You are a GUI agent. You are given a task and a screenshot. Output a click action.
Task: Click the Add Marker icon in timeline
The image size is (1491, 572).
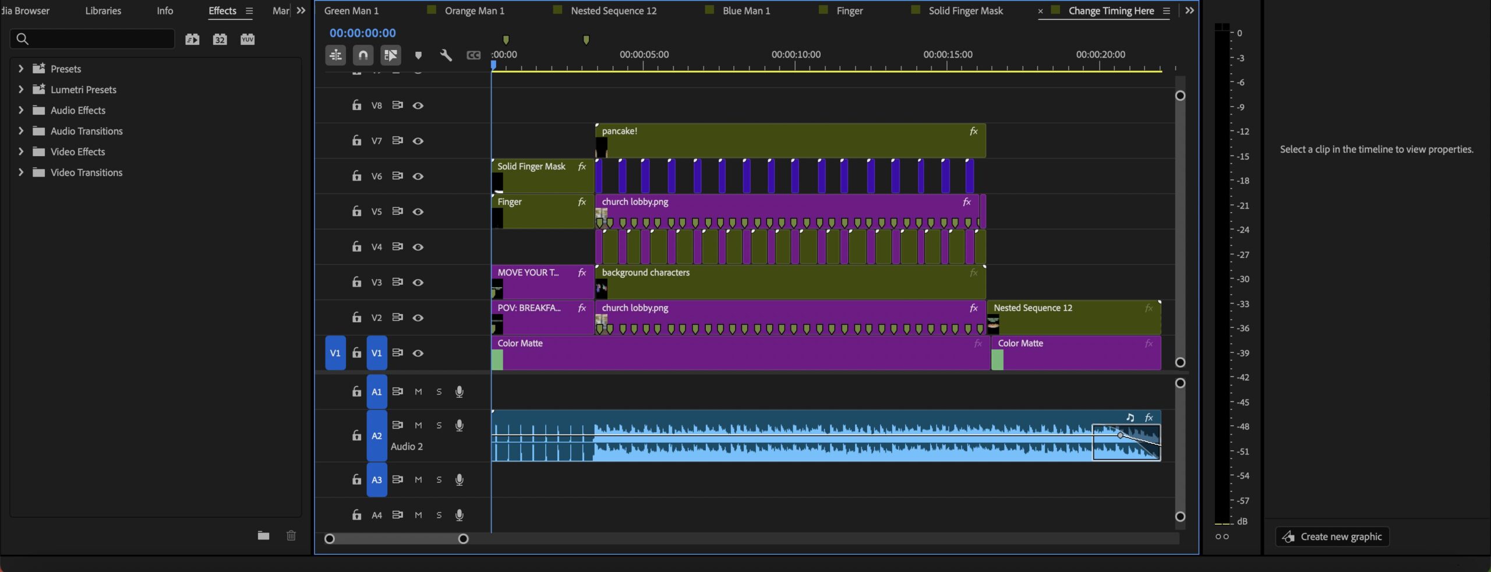418,55
